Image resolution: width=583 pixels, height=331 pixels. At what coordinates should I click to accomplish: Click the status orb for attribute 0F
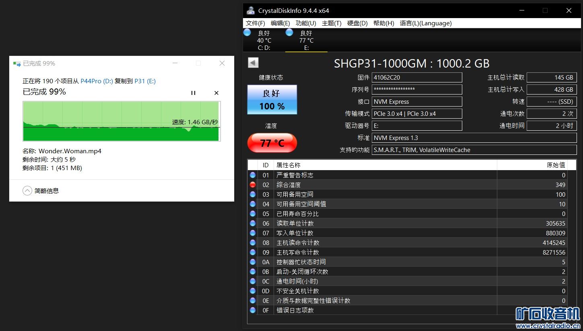tap(253, 310)
